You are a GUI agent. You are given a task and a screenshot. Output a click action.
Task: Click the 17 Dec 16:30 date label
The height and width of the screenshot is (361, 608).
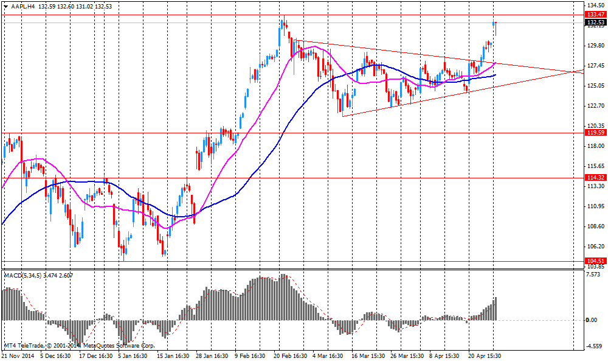pyautogui.click(x=95, y=356)
